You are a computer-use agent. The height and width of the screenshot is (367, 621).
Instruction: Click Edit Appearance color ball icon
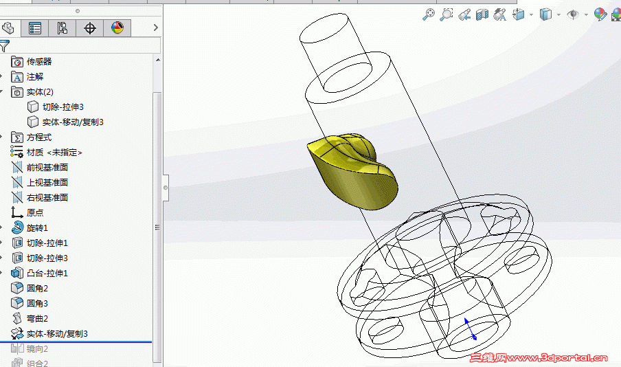coord(600,14)
